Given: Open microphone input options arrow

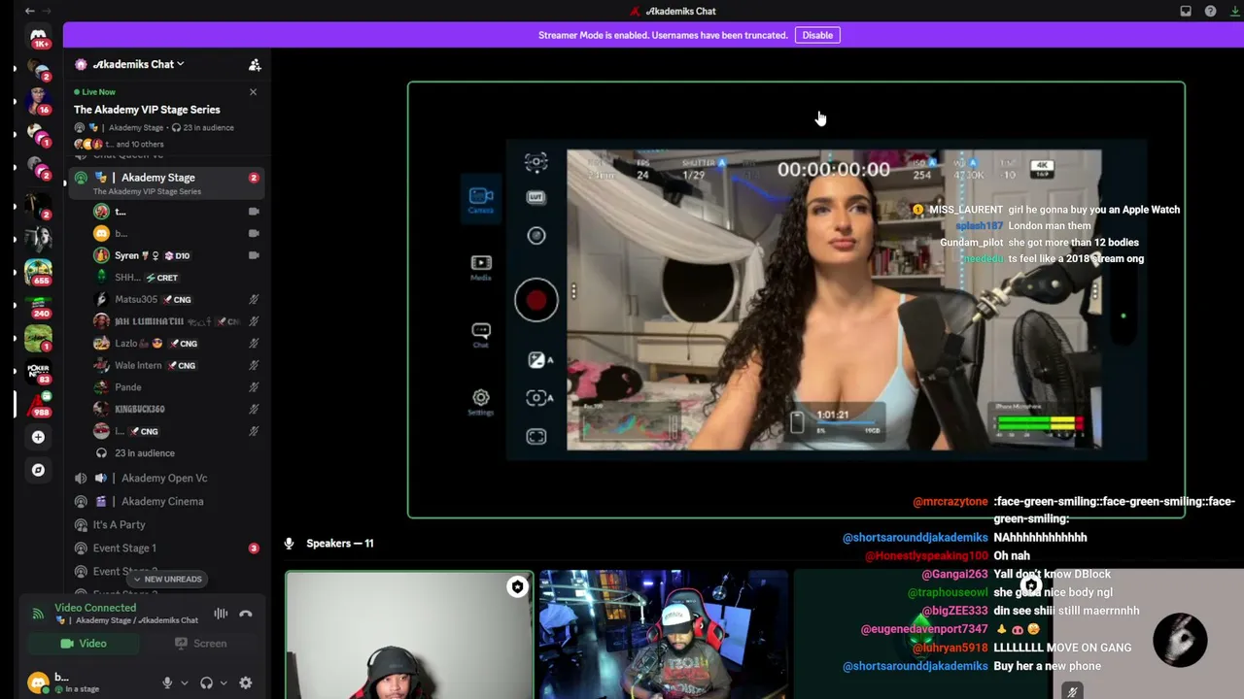Looking at the screenshot, I should point(184,683).
